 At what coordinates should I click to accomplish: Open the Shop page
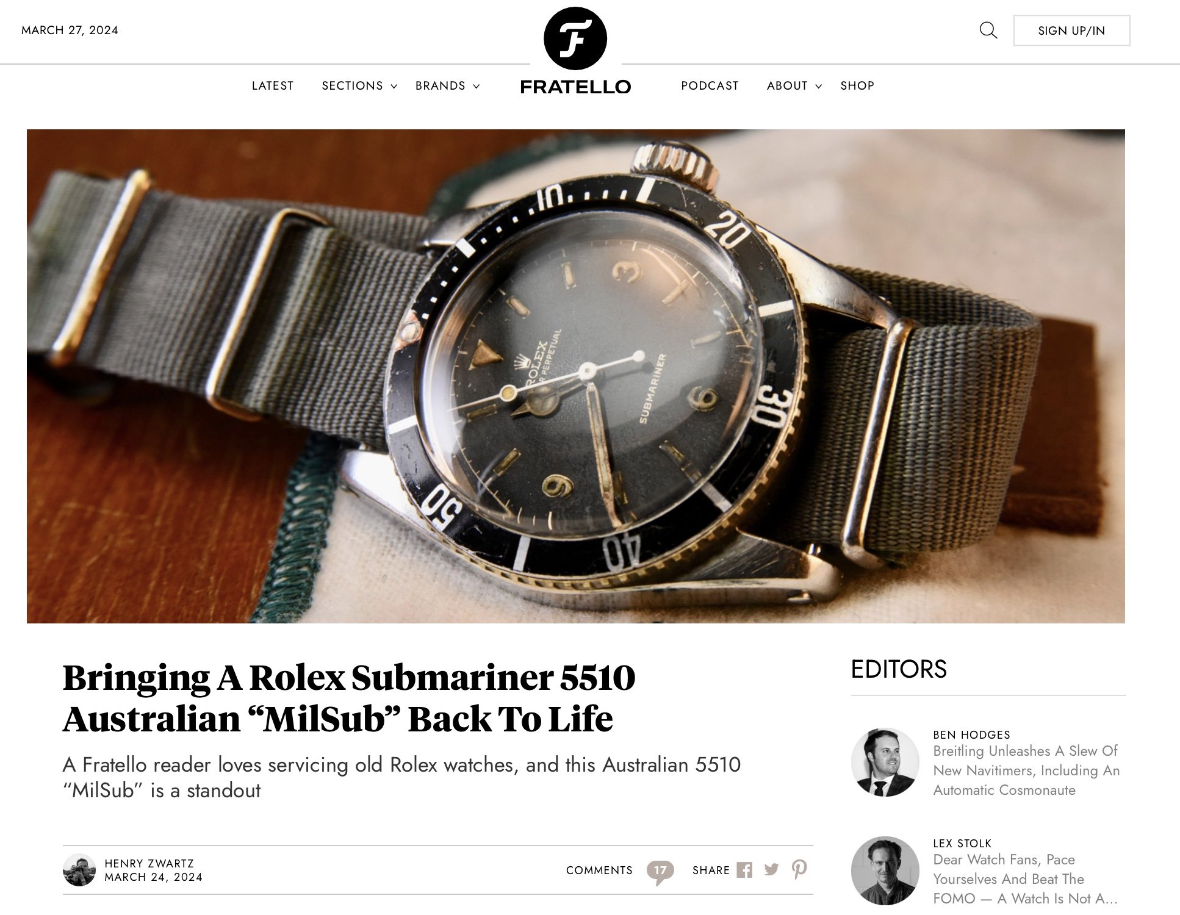tap(857, 85)
